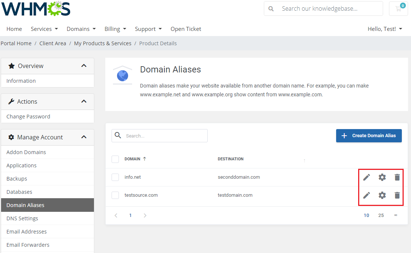Show 25 entries per page
The height and width of the screenshot is (253, 411).
click(x=381, y=215)
